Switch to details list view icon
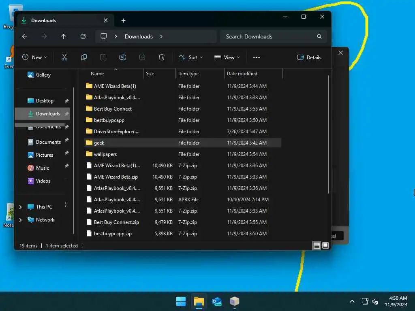This screenshot has height=311, width=415. (317, 246)
